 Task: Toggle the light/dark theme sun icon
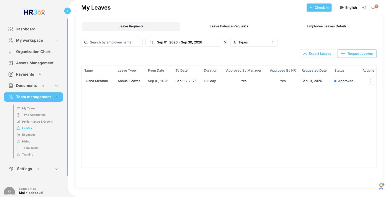point(364,8)
